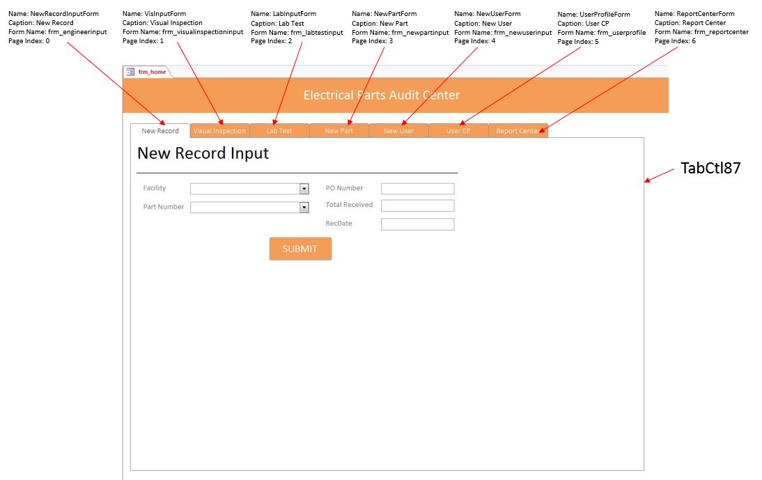
Task: Click the 'Caption: Lab Test' annotation text
Action: point(277,23)
